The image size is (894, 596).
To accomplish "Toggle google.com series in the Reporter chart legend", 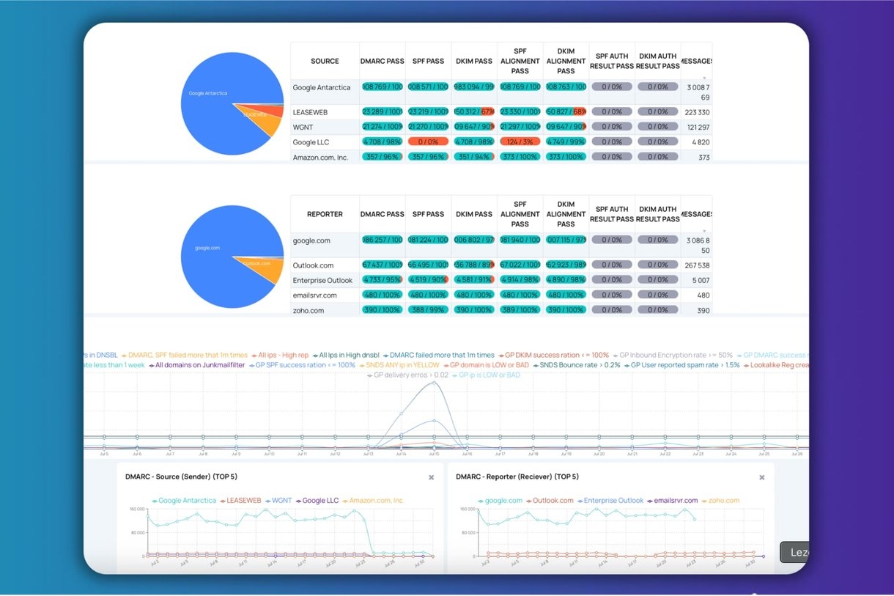I will click(x=500, y=501).
